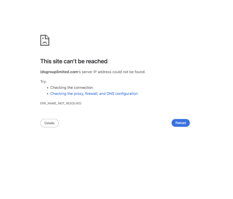Viewport: 233px width, 199px height.
Task: Click the "Checking the connection" suggestion
Action: pos(72,87)
